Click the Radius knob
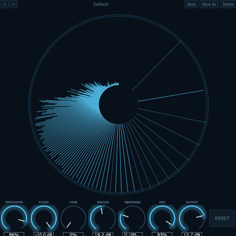This screenshot has height=236, width=236. pyautogui.click(x=103, y=218)
